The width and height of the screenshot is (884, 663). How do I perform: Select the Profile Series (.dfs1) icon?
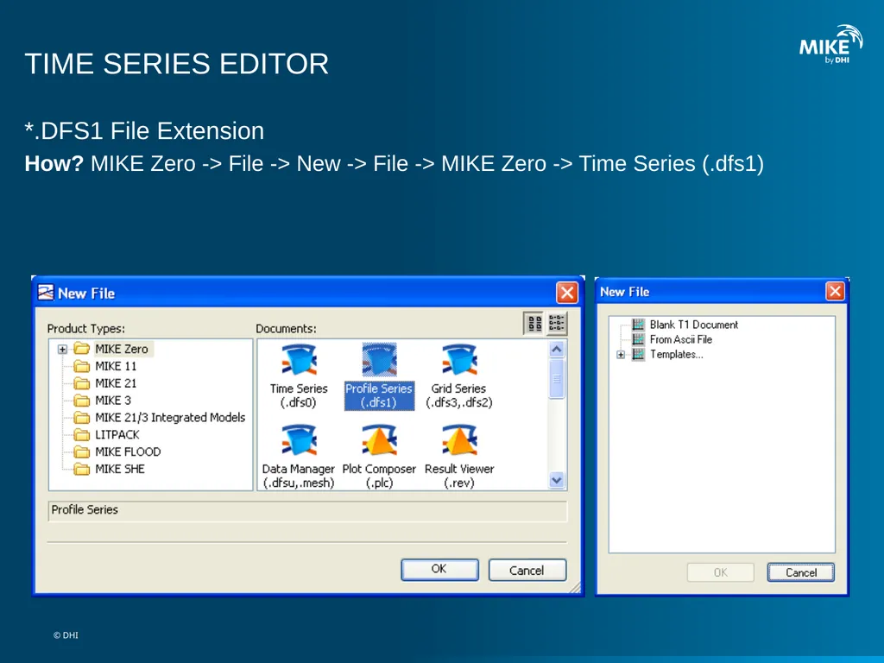(x=379, y=376)
